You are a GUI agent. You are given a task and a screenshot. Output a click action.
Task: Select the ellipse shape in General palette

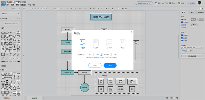pos(18,33)
